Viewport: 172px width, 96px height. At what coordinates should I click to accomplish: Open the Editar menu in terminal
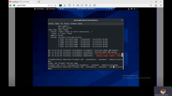coord(57,24)
